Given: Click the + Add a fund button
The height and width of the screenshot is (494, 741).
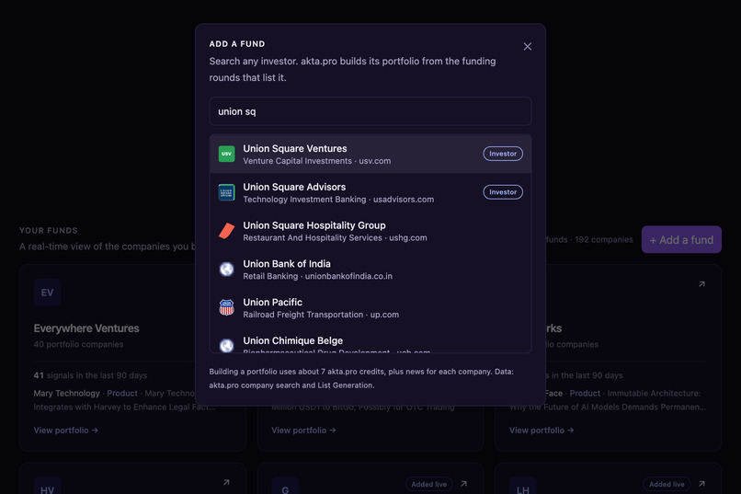Looking at the screenshot, I should [681, 240].
